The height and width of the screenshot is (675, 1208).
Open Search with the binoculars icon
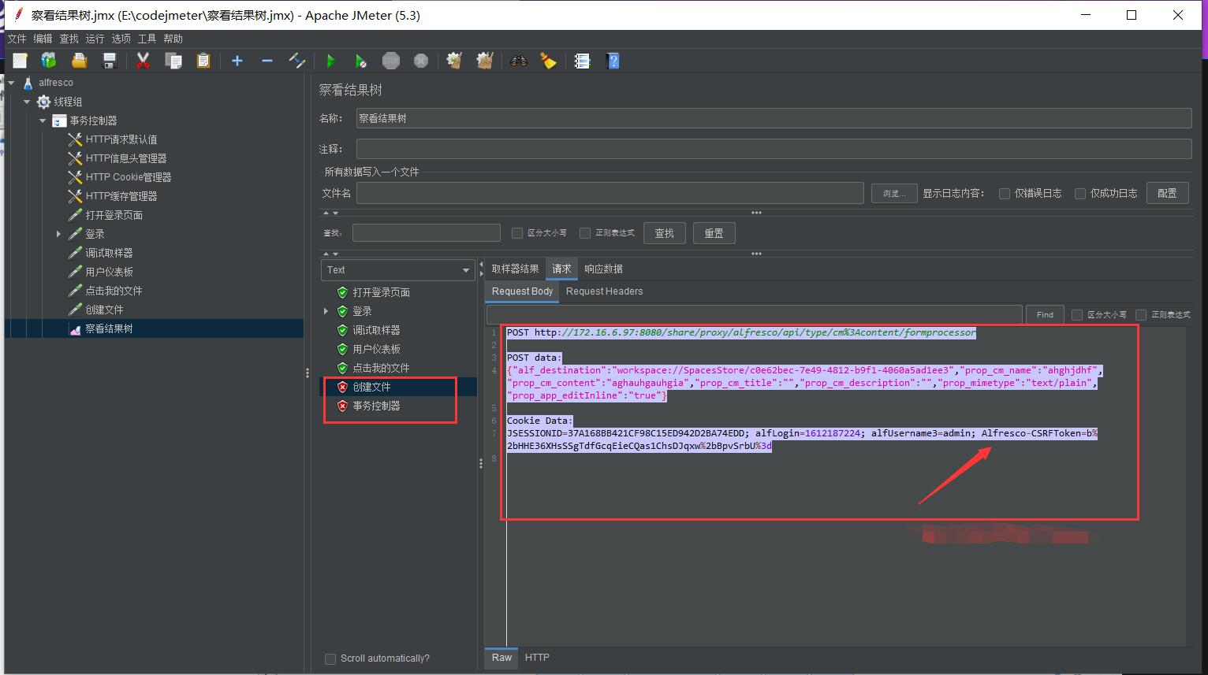(518, 61)
